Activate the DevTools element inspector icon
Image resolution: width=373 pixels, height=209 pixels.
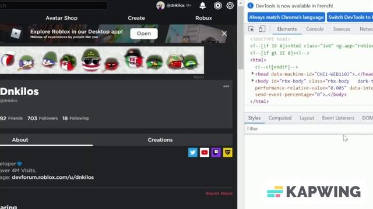coord(251,29)
